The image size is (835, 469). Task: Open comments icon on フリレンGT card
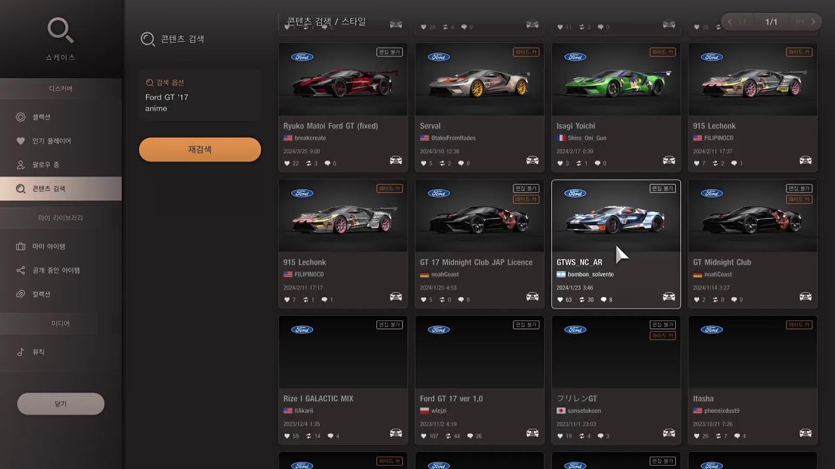(x=600, y=436)
